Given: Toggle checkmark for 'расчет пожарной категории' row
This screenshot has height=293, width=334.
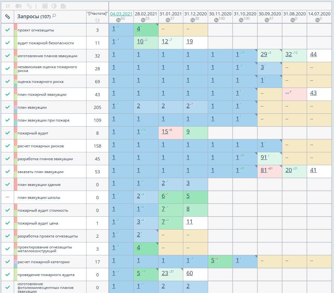Looking at the screenshot, I should [8, 262].
